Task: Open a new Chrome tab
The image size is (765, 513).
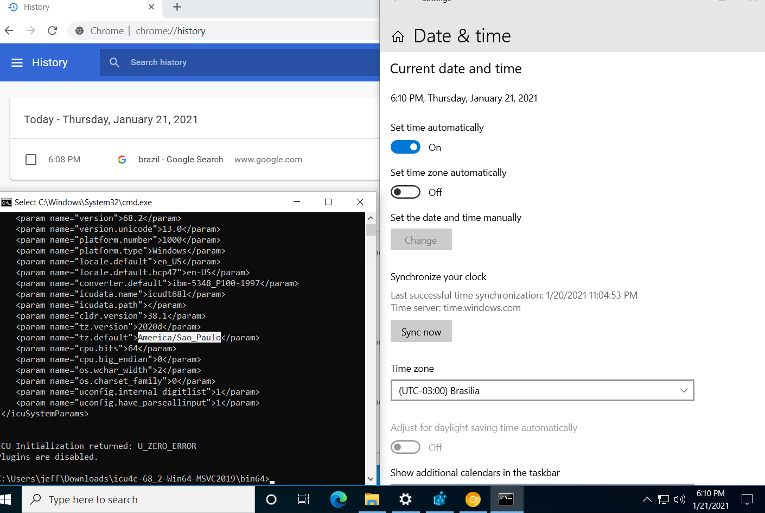Action: coord(177,7)
